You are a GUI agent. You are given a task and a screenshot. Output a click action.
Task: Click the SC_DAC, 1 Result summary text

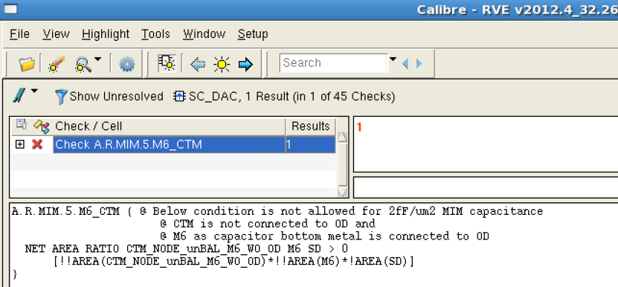(292, 97)
